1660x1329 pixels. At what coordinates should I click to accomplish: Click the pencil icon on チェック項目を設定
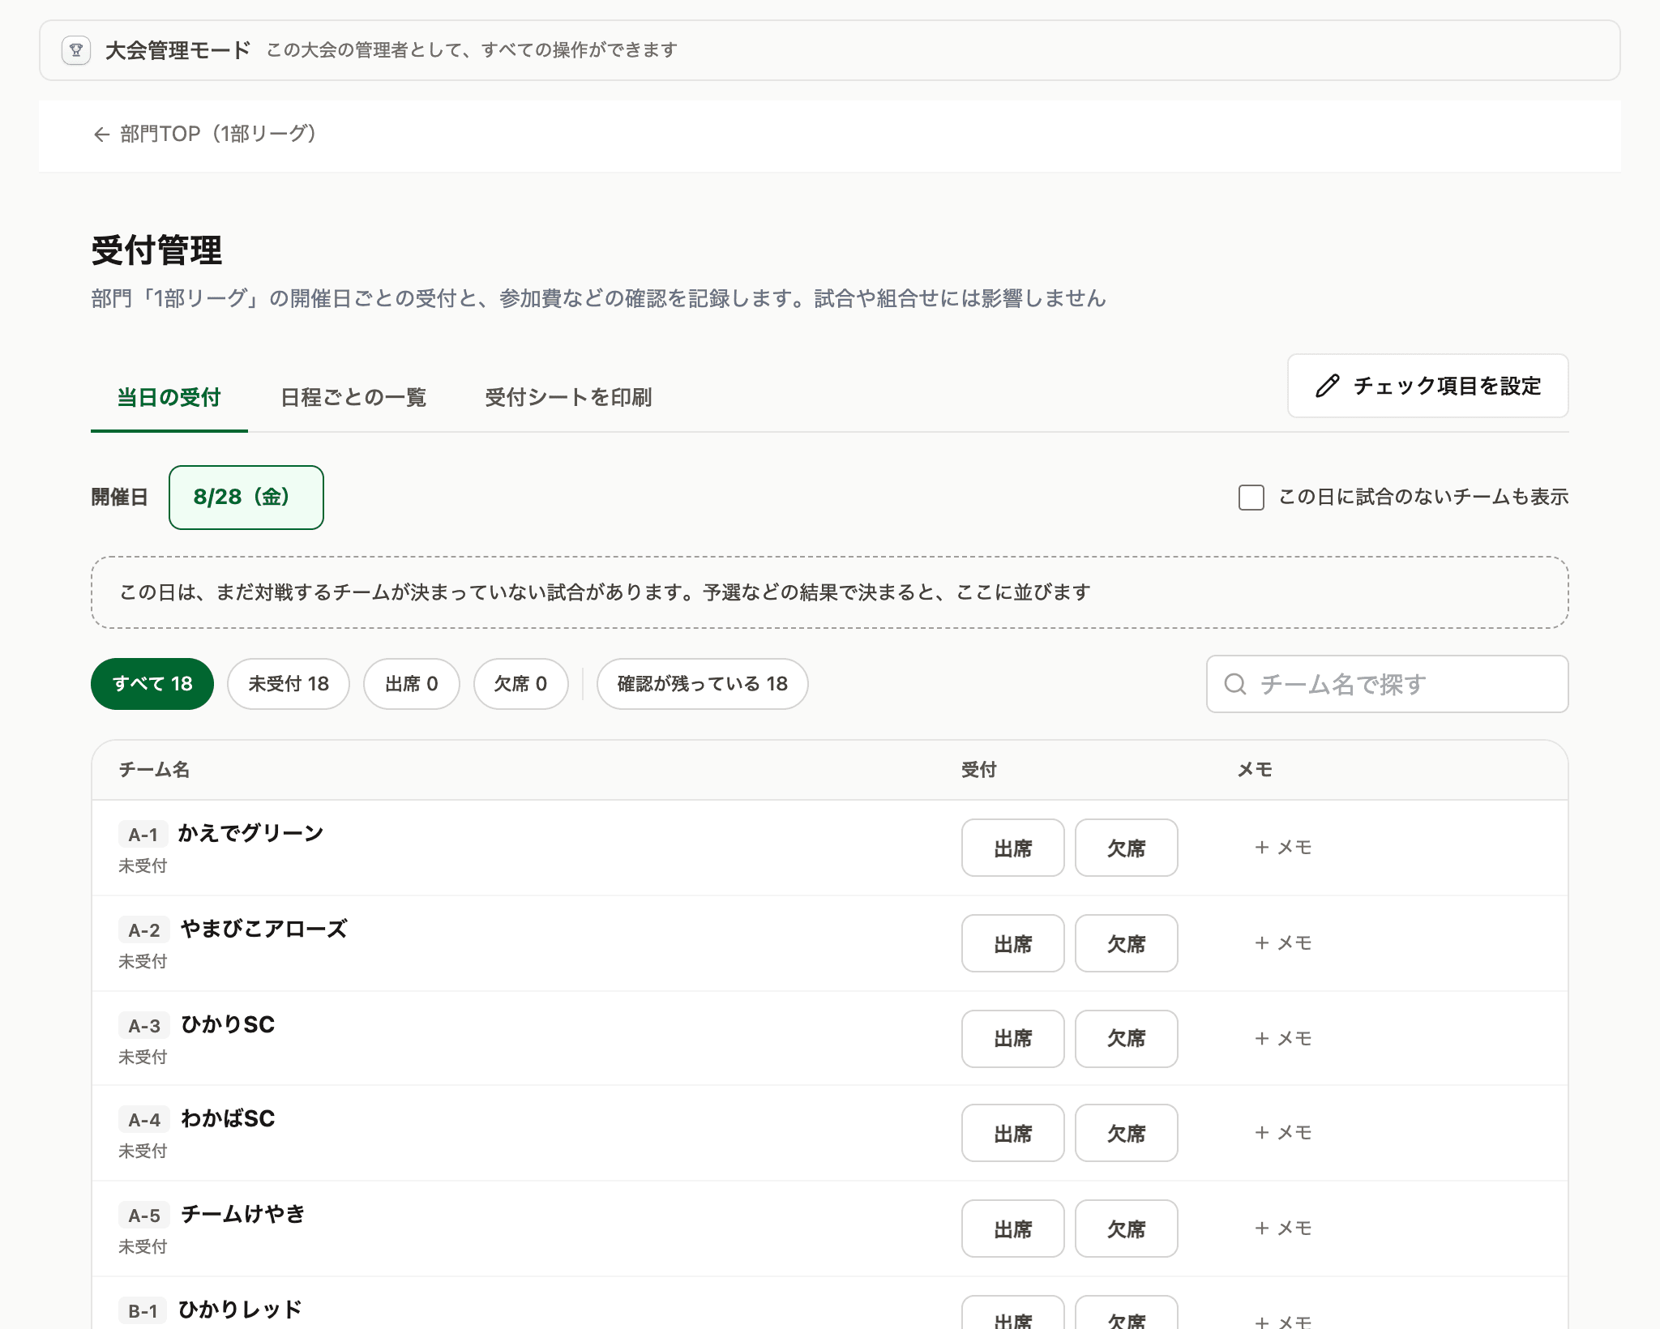(1327, 386)
